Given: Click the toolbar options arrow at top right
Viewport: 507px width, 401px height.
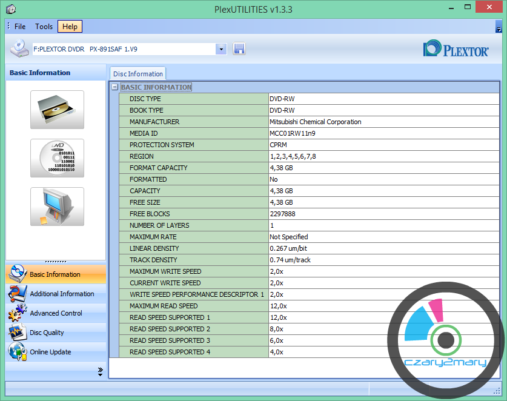Looking at the screenshot, I should pyautogui.click(x=499, y=29).
